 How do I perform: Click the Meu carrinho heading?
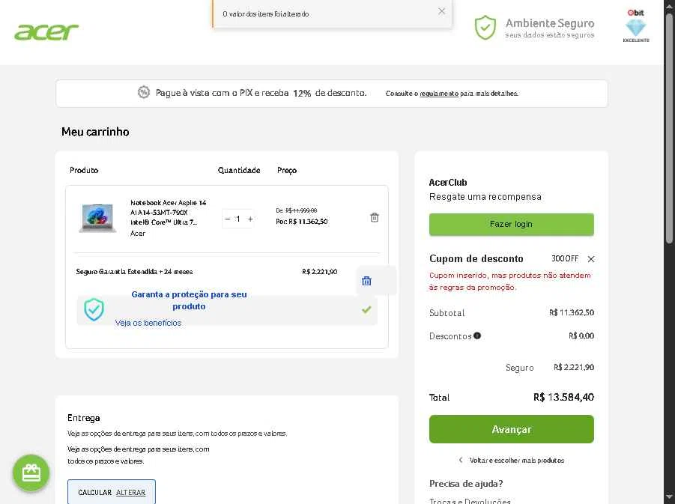(x=95, y=132)
